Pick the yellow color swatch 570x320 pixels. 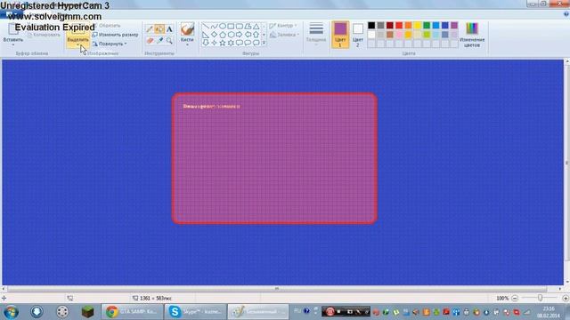click(418, 26)
